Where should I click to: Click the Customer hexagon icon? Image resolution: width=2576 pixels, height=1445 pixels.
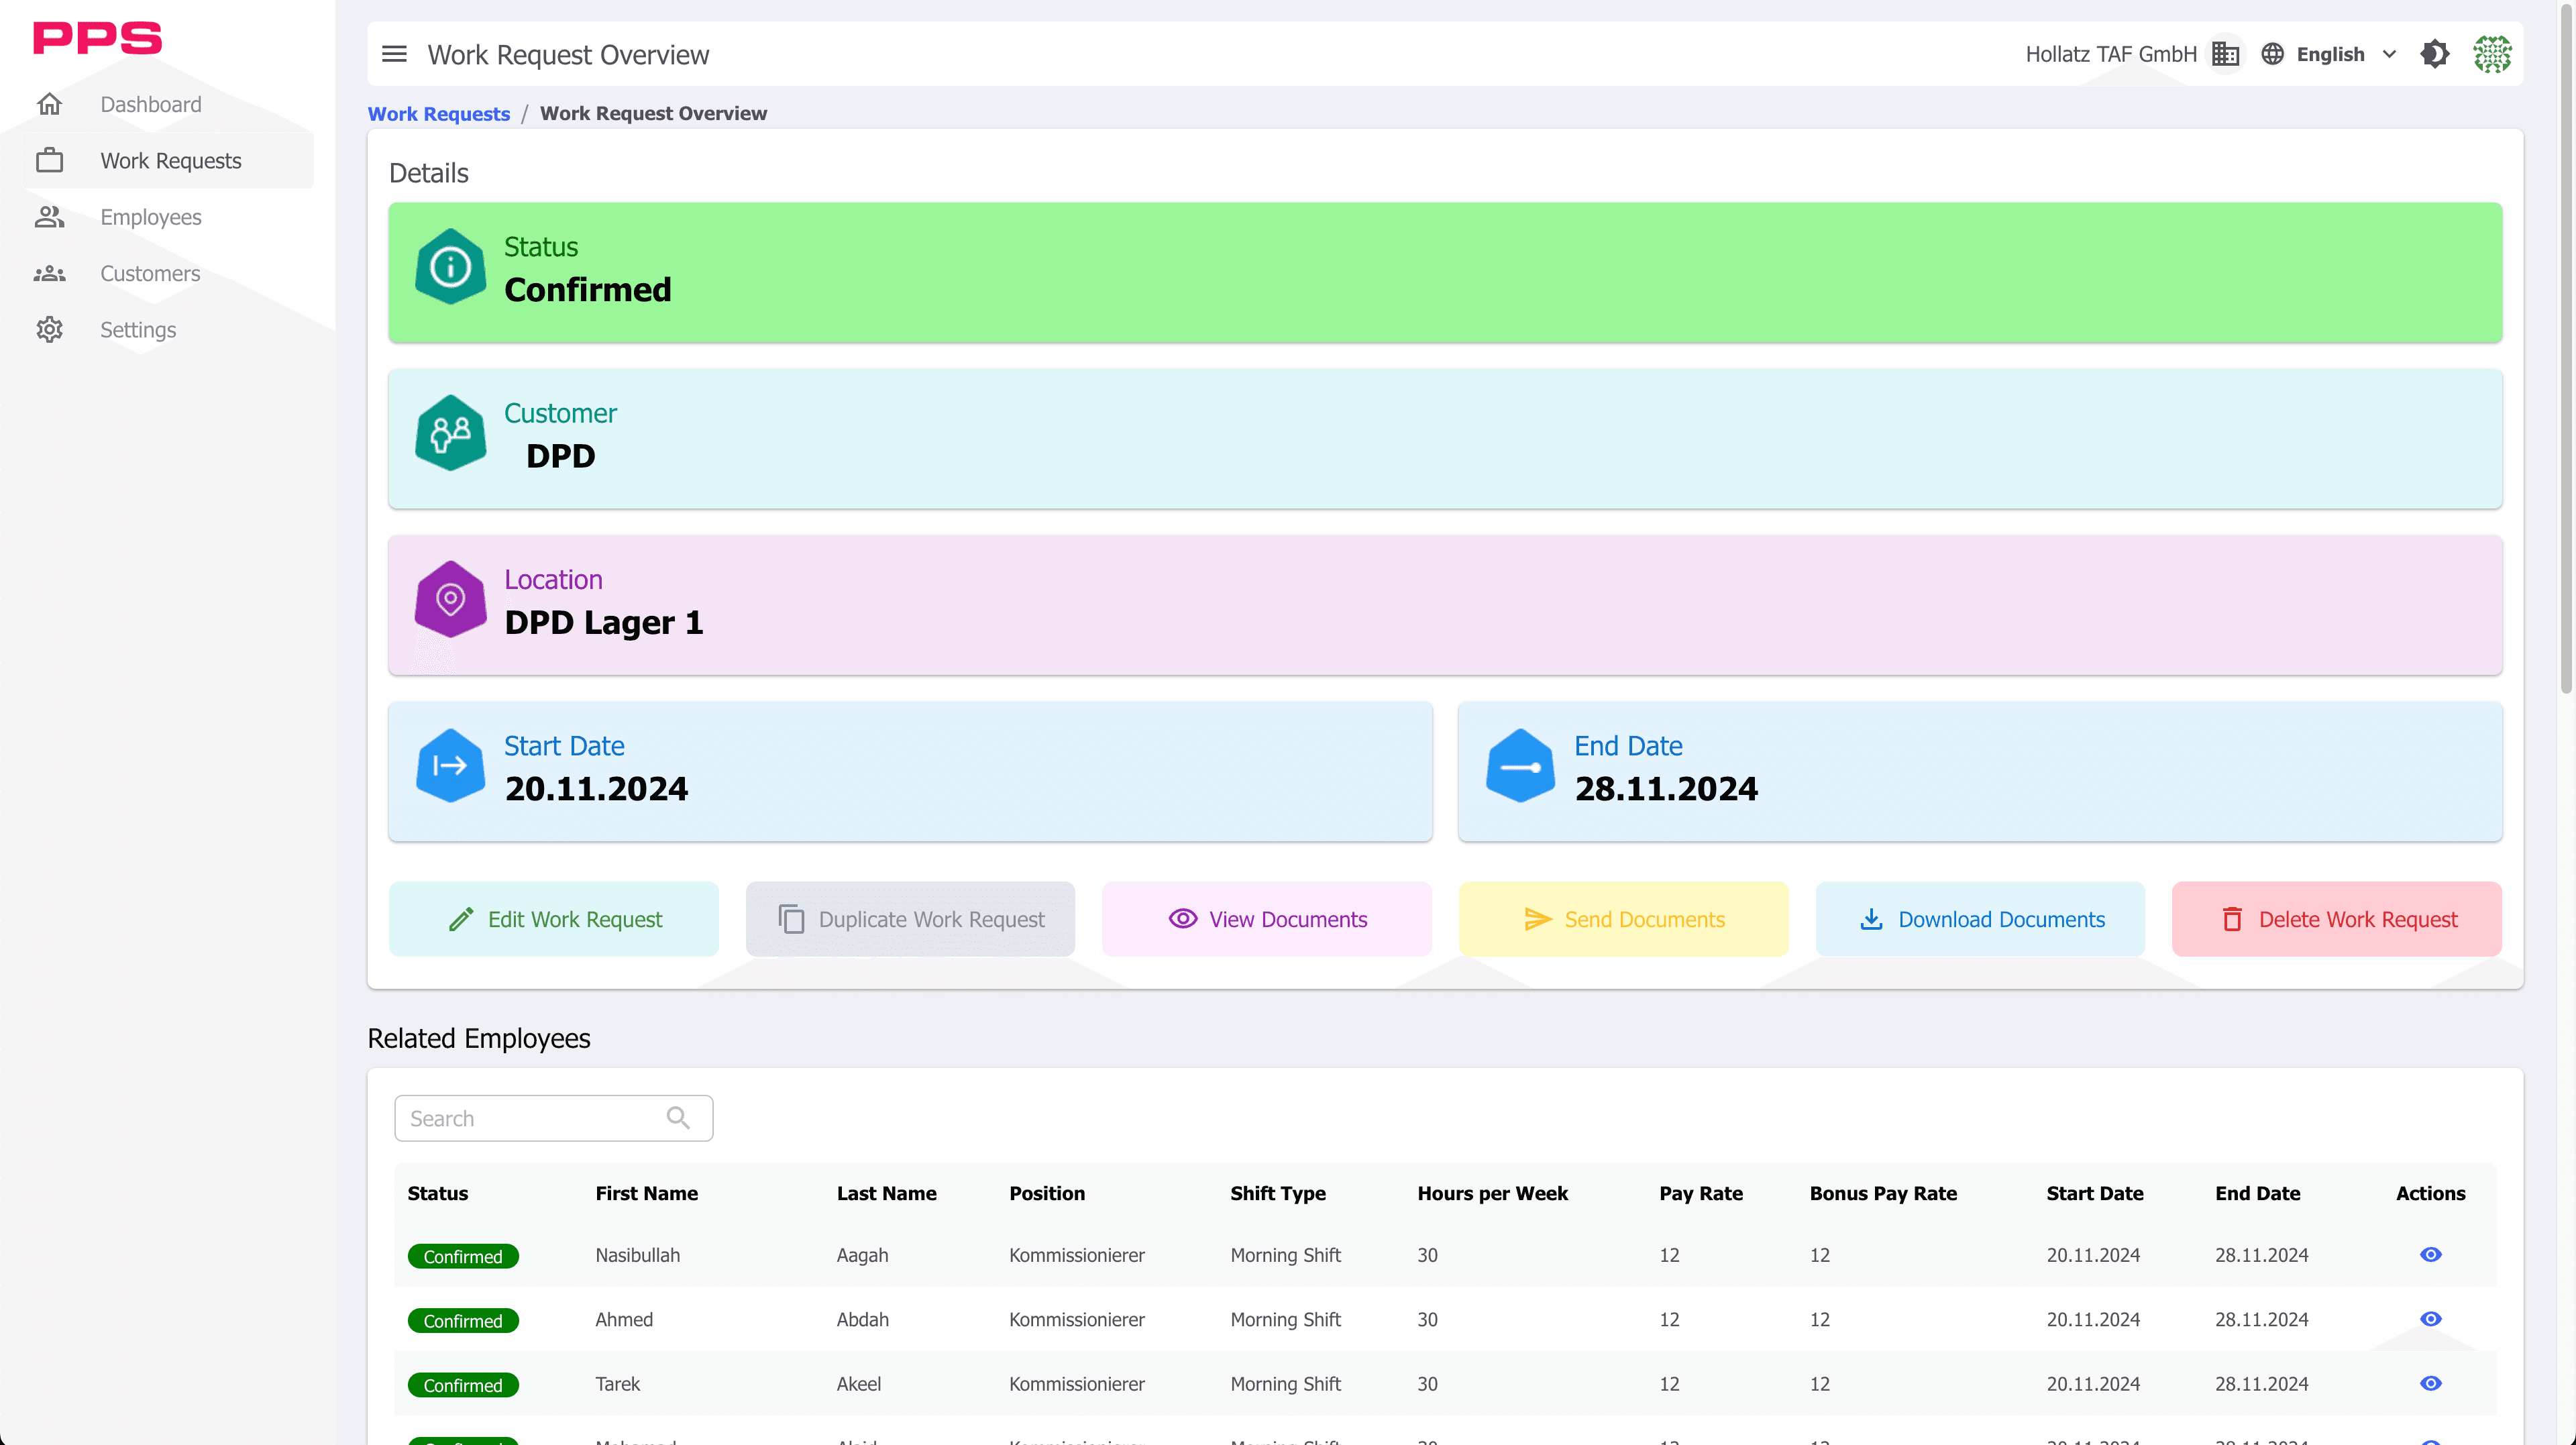(450, 433)
